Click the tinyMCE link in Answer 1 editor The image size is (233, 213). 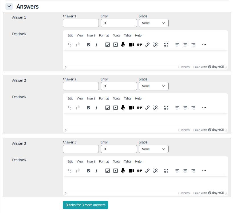tap(216, 67)
